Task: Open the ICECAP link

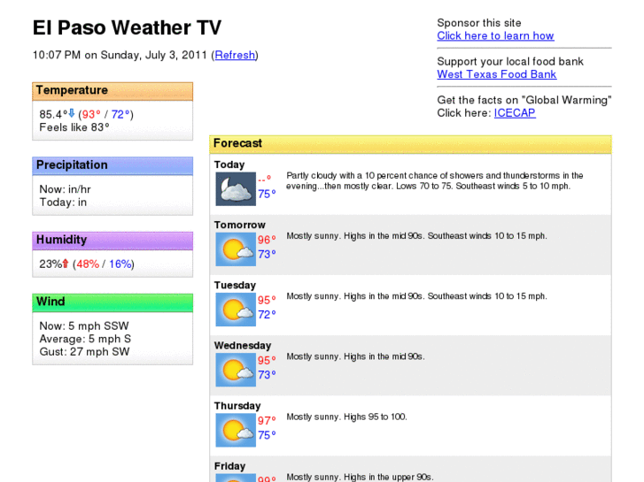Action: (515, 113)
